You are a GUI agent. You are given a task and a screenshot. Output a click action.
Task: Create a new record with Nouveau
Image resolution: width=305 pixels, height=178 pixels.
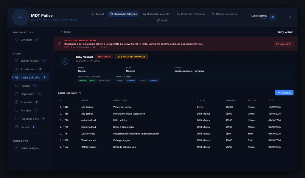click(284, 93)
